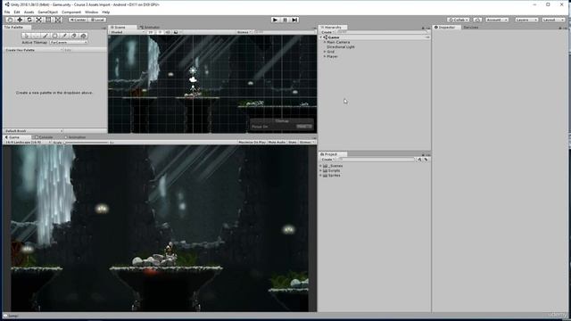
Task: Expand _Scenes folder in Project
Action: click(321, 166)
